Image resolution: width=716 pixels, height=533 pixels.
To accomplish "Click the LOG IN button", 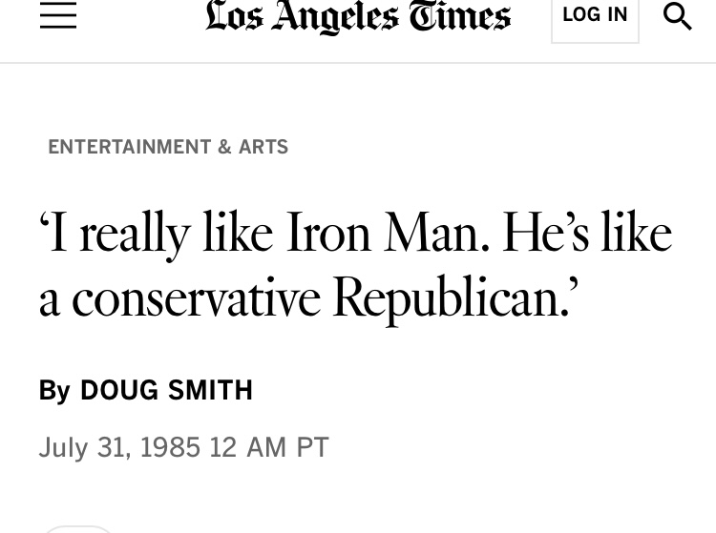I will (x=595, y=16).
